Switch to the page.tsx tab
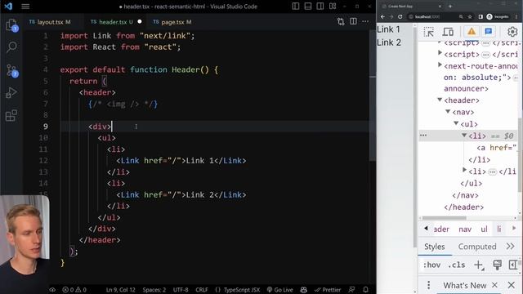This screenshot has width=523, height=294. [x=172, y=22]
